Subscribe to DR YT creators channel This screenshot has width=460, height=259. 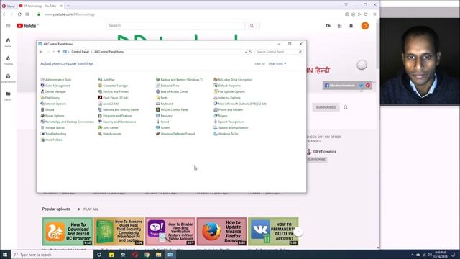click(x=316, y=160)
